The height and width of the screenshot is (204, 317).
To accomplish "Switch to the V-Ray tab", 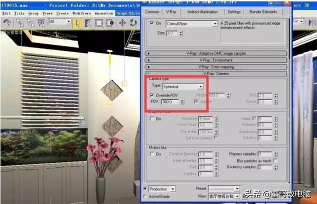I will coord(171,12).
